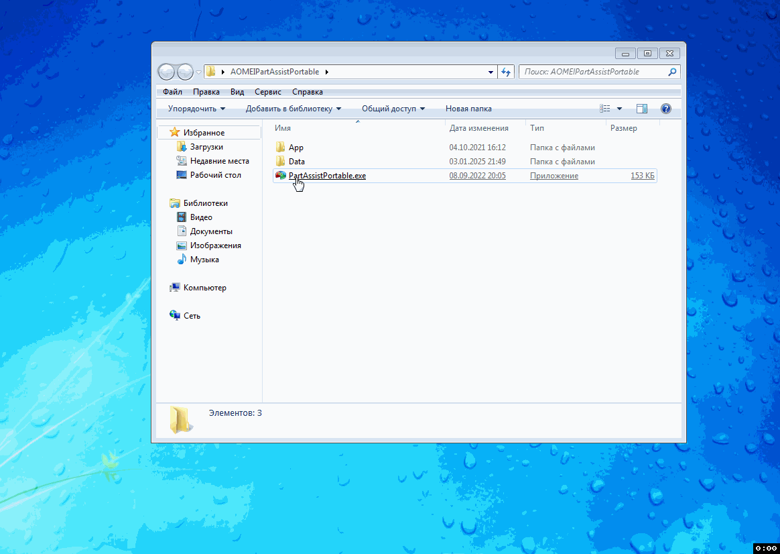Click the App folder name
The image size is (780, 554).
click(296, 148)
